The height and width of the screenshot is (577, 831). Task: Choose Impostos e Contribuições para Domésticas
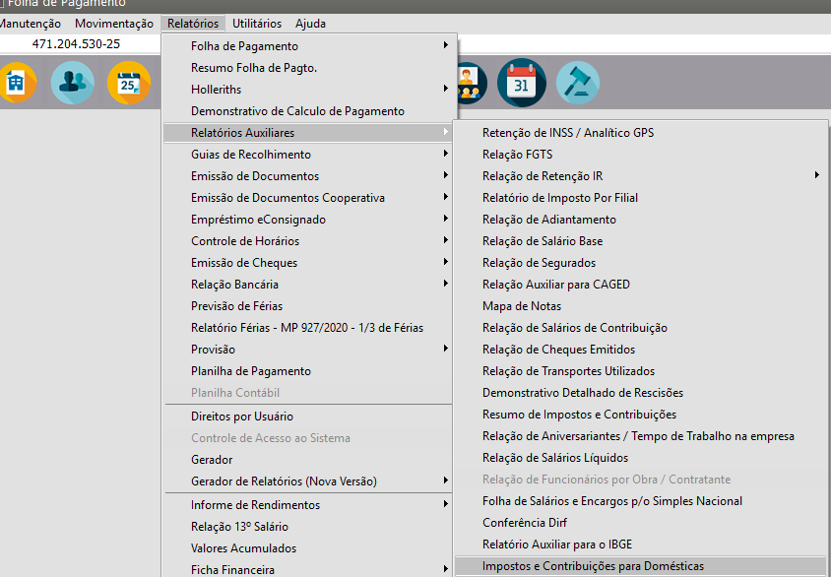(x=593, y=566)
